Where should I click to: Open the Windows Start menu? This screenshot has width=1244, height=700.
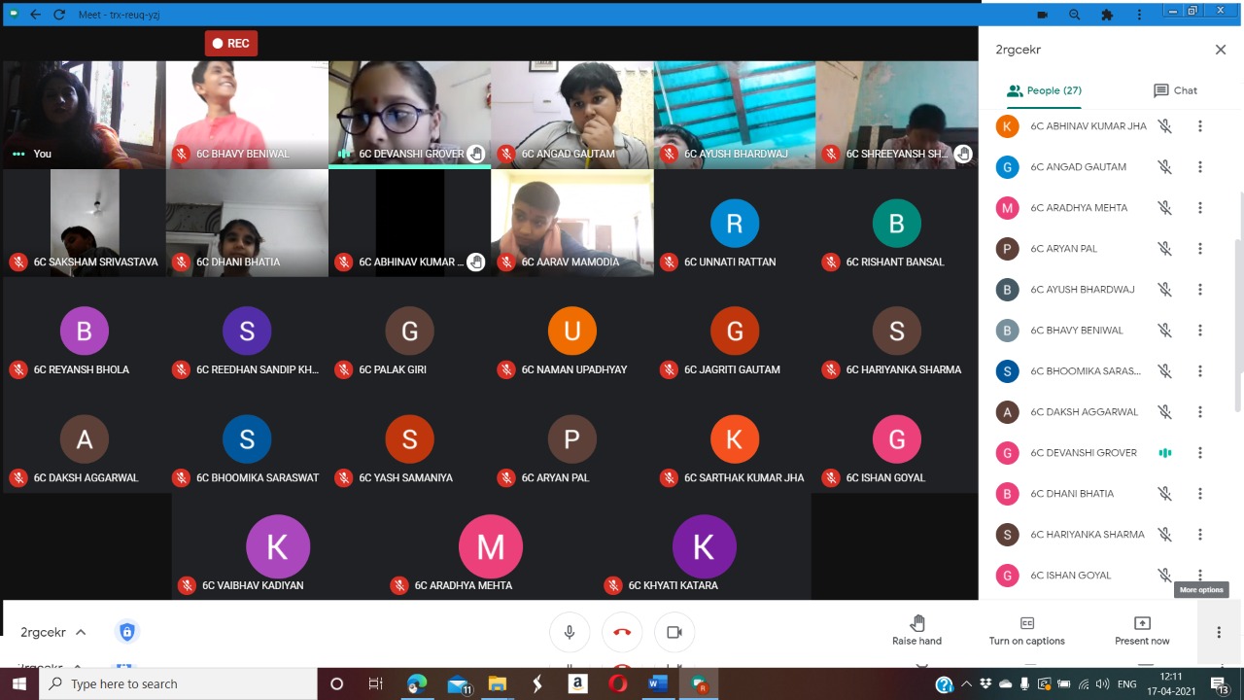pyautogui.click(x=19, y=684)
